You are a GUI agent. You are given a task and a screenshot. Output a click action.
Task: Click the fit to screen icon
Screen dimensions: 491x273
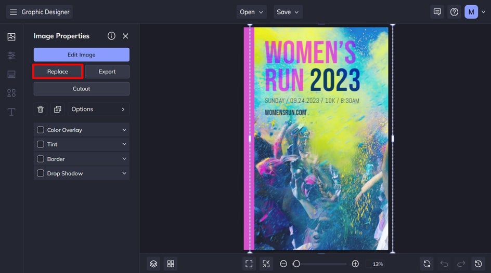(249, 264)
